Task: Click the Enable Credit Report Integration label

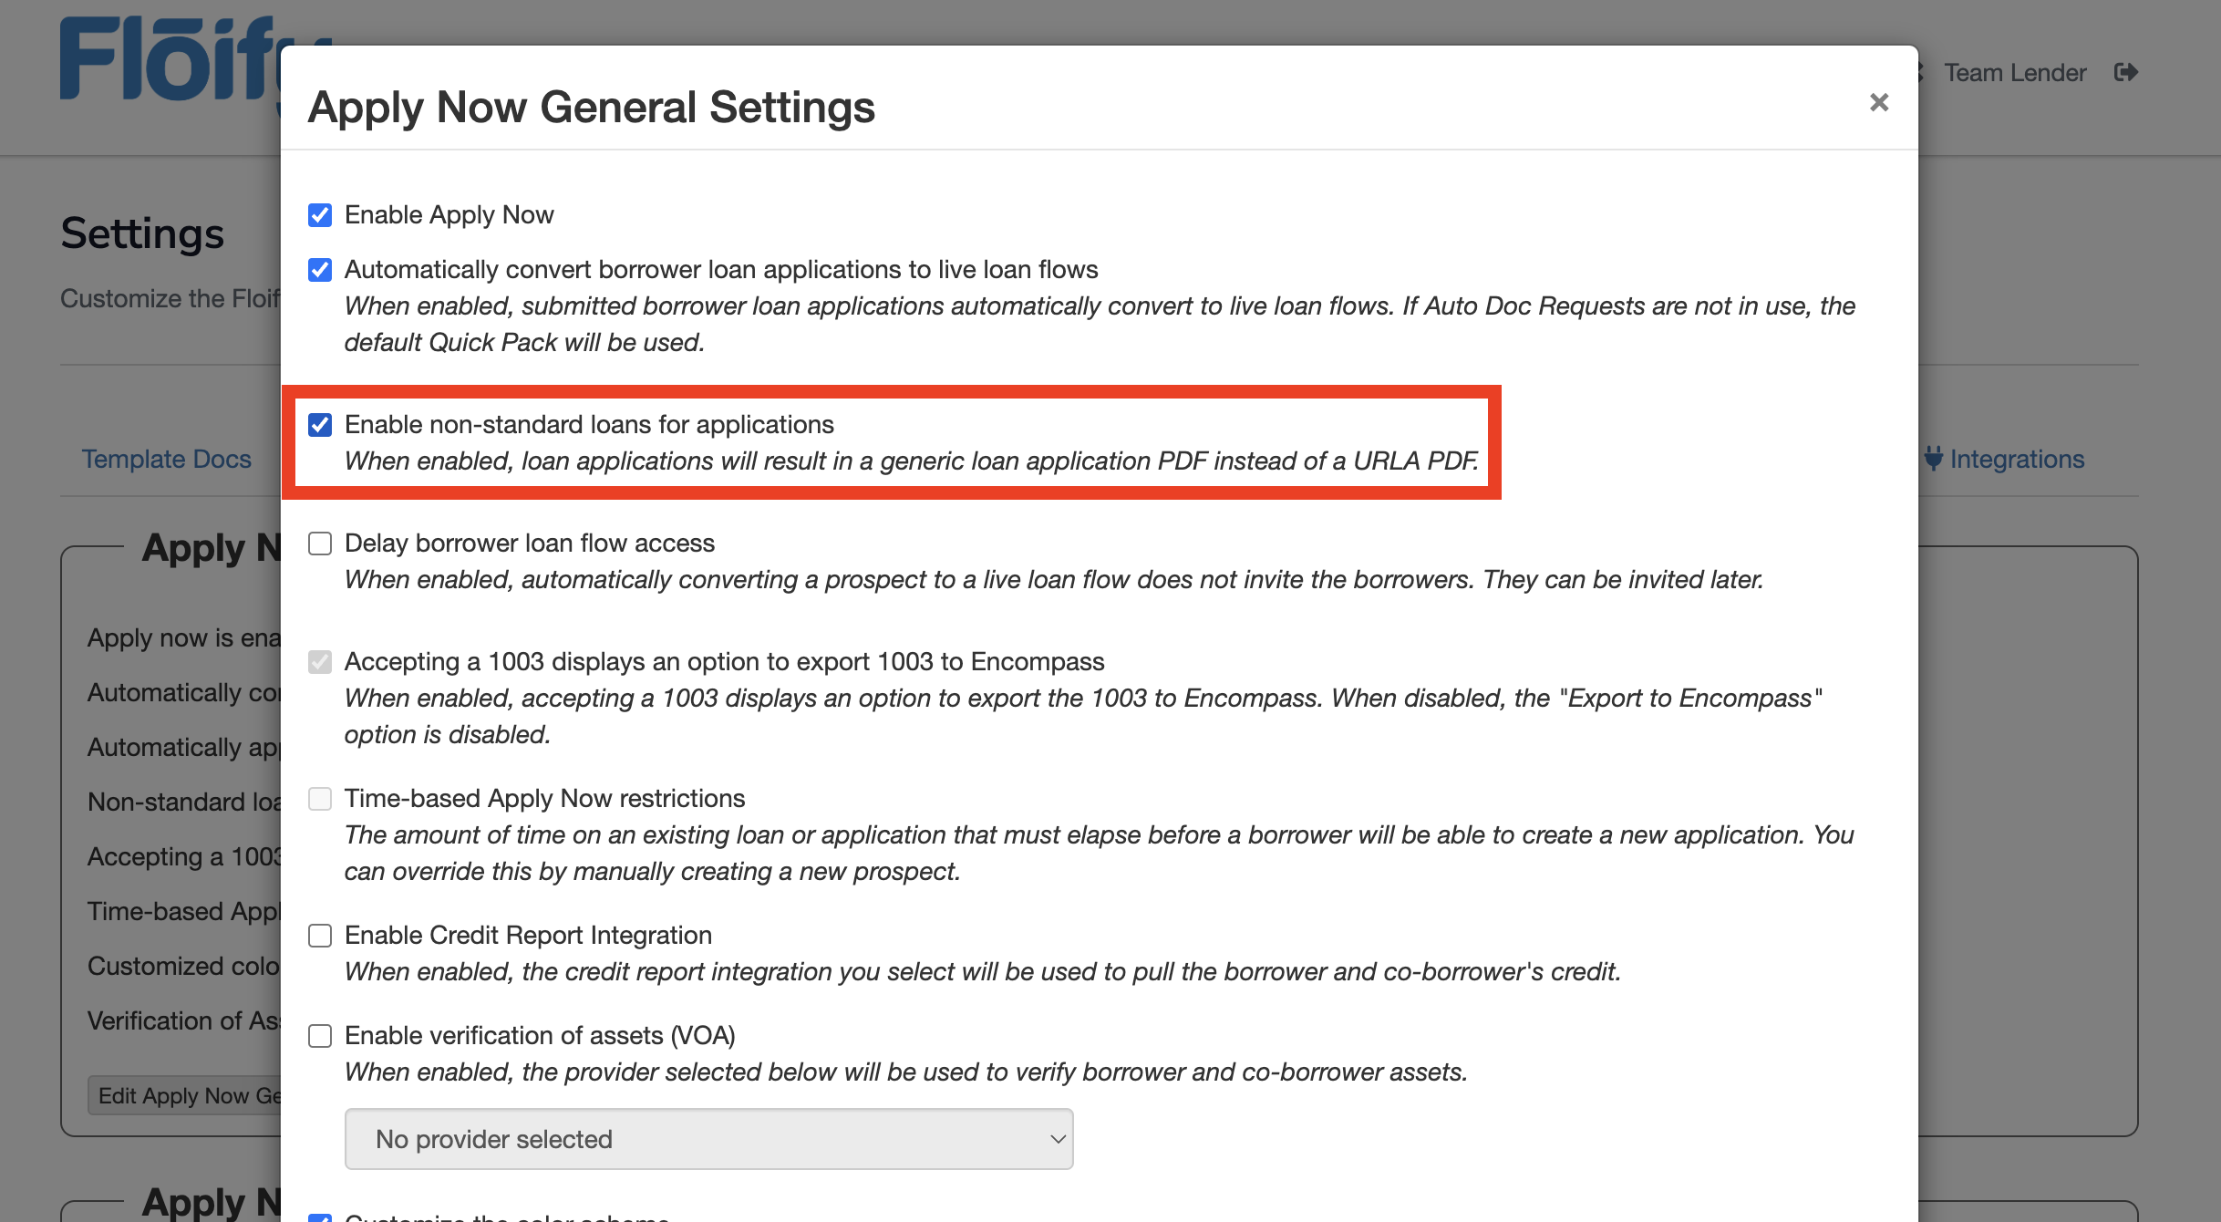Action: point(528,936)
